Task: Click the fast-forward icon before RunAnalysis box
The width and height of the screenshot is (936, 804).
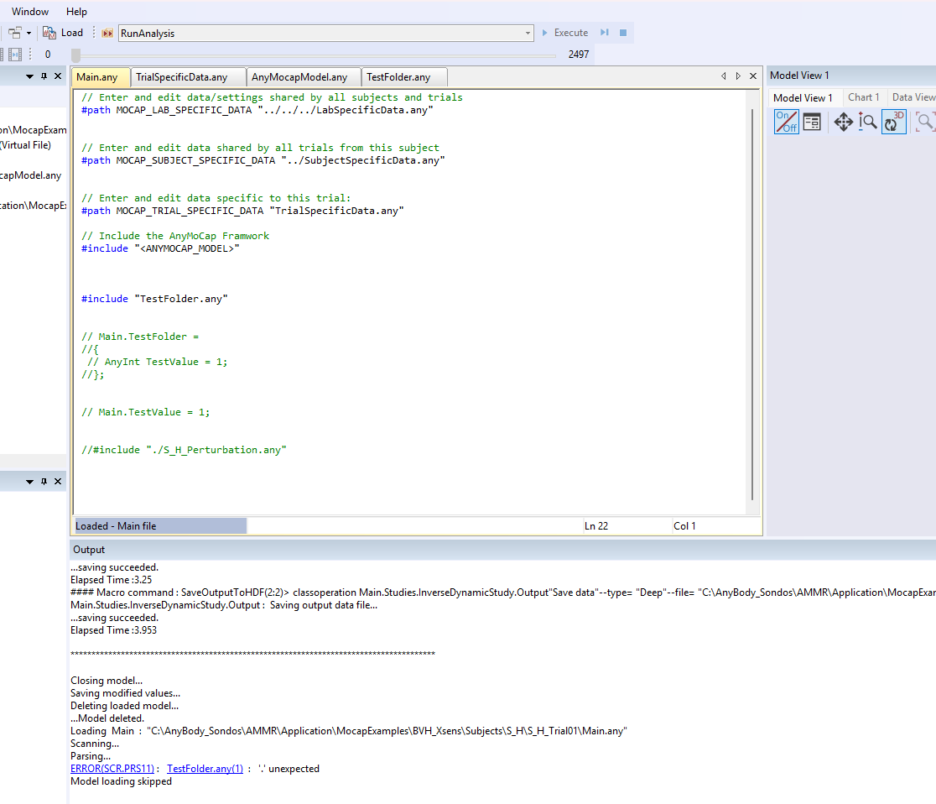Action: coord(107,33)
